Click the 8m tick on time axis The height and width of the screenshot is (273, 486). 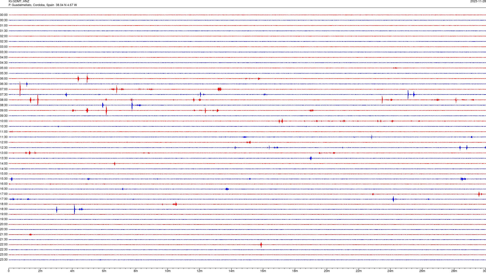(136, 271)
